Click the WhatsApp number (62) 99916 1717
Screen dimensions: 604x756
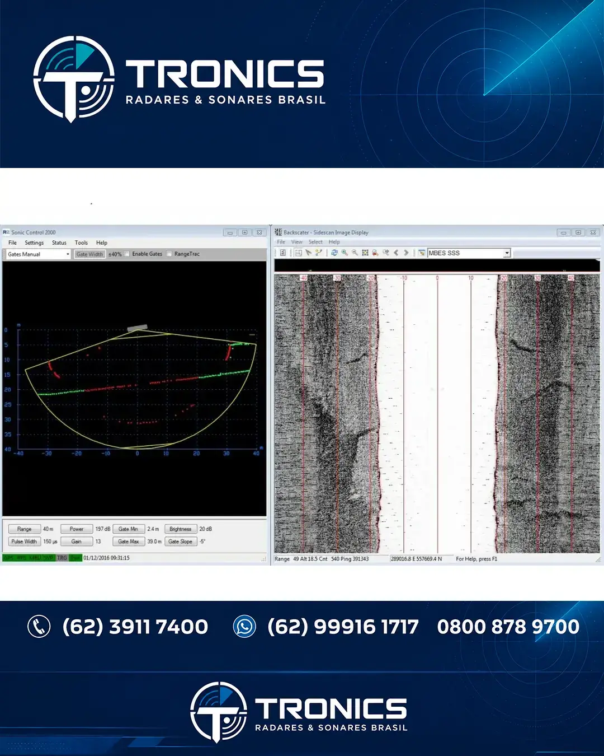[343, 627]
